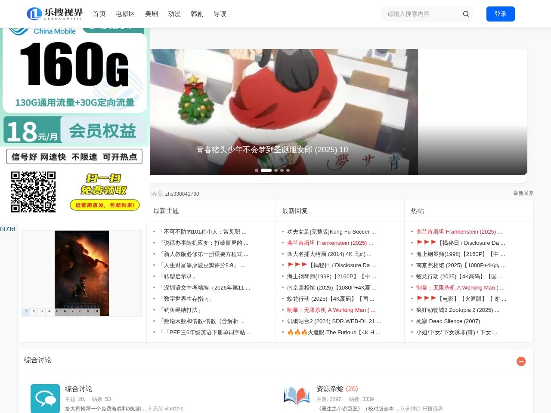Open 饥饿站台2 (2024) SDR.WEB-DL thread
551x413 pixels.
tap(334, 321)
